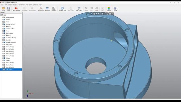Click the Edit toolbar icon
This screenshot has width=181, height=102.
tap(102, 8)
